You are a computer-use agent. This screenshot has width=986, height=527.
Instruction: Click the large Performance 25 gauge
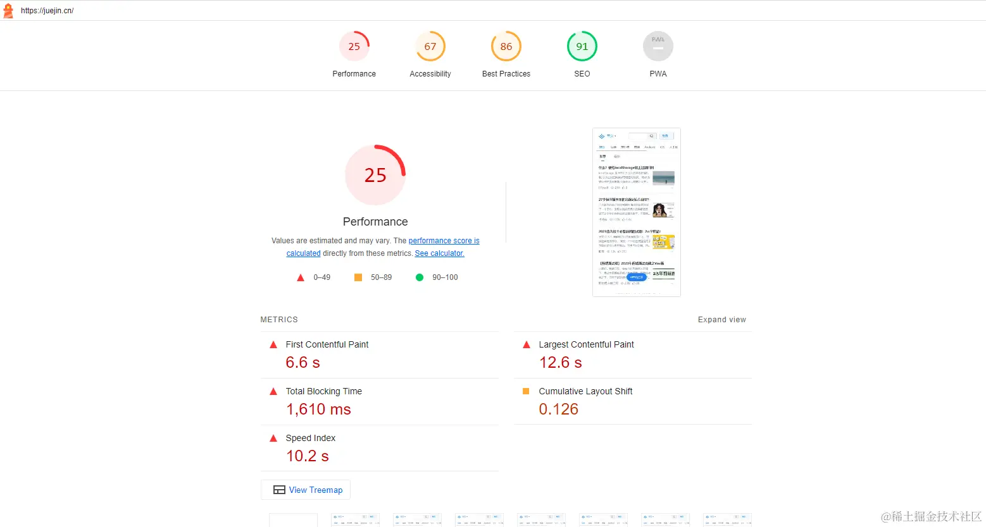[x=375, y=175]
